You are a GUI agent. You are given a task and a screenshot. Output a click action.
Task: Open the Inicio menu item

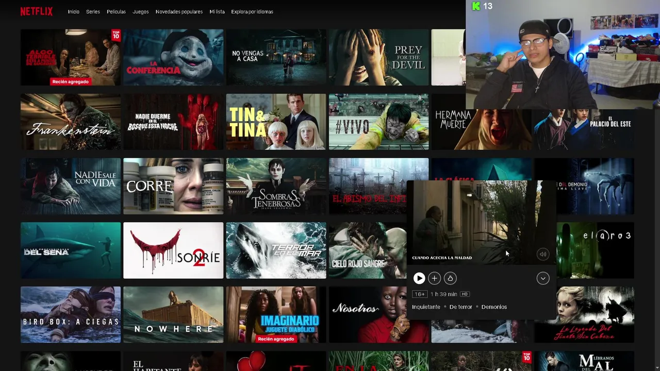[x=74, y=12]
